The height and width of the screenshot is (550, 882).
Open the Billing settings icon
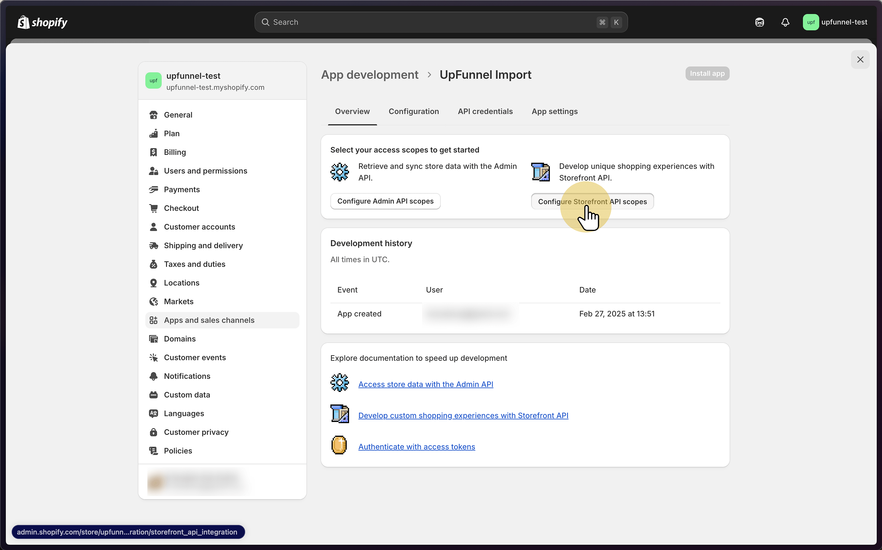(154, 152)
